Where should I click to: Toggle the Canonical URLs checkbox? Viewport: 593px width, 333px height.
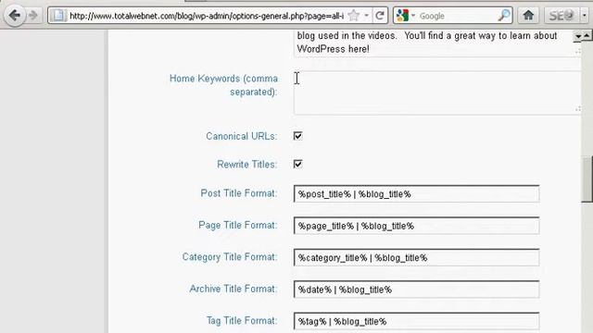(x=298, y=136)
